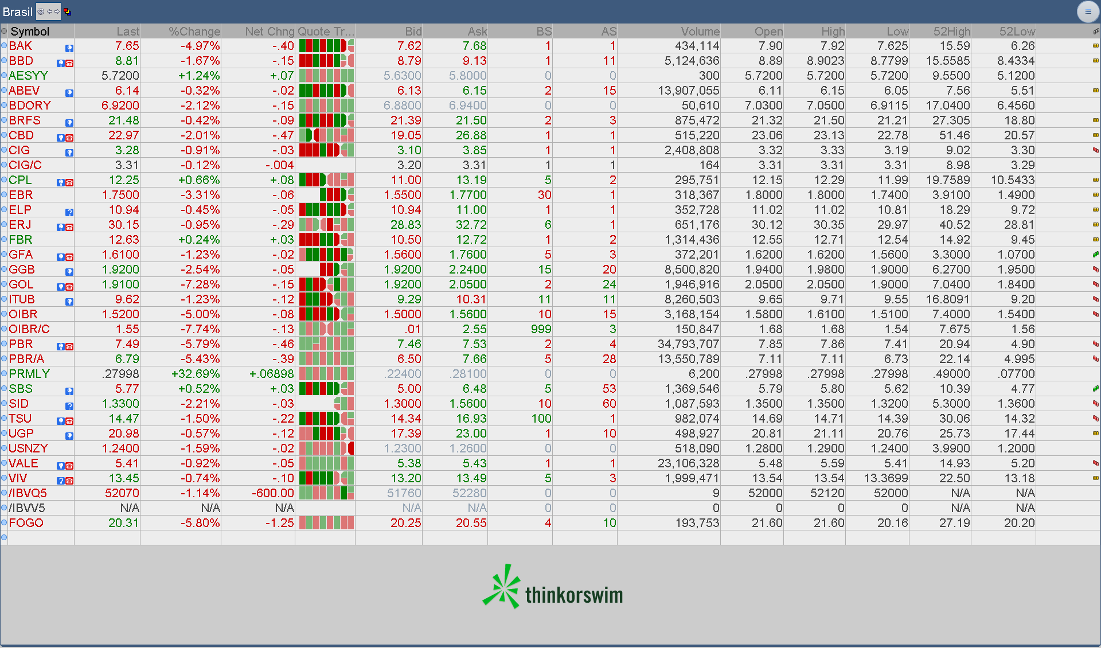
Task: Open the colored squares link icon
Action: pos(67,11)
